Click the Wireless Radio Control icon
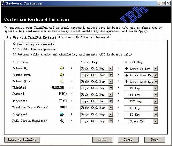Image resolution: width=172 pixels, height=146 pixels. [x=62, y=108]
